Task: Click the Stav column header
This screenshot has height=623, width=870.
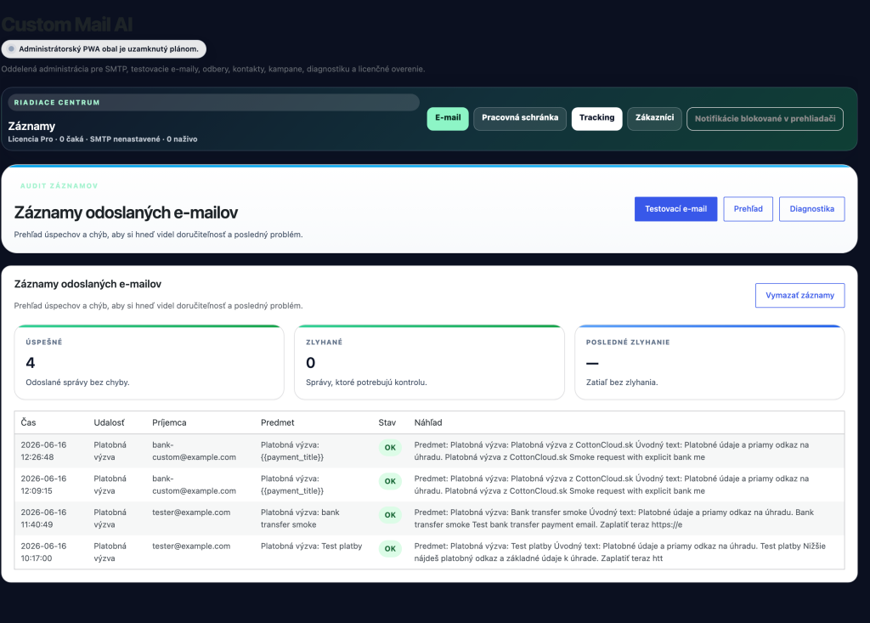Action: click(x=387, y=422)
